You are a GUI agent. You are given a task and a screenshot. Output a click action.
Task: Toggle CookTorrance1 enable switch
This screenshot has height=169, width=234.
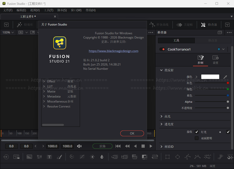[x=162, y=49]
